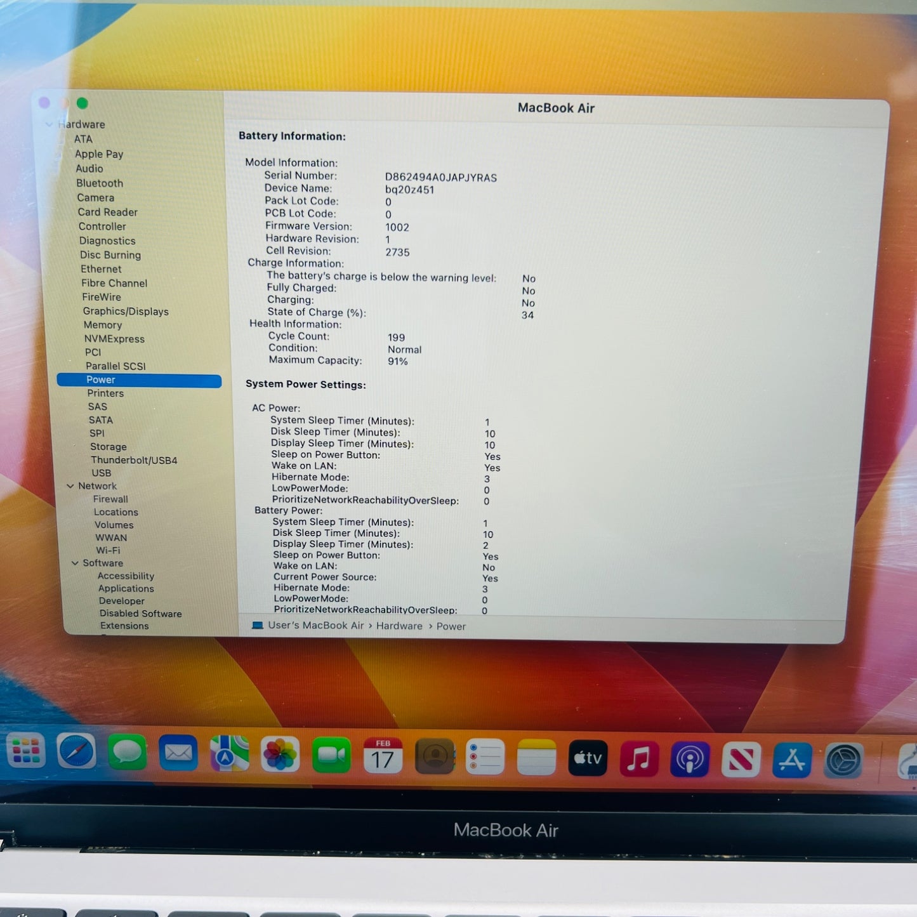The height and width of the screenshot is (917, 917).
Task: Click the green full-screen window button
Action: 82,103
